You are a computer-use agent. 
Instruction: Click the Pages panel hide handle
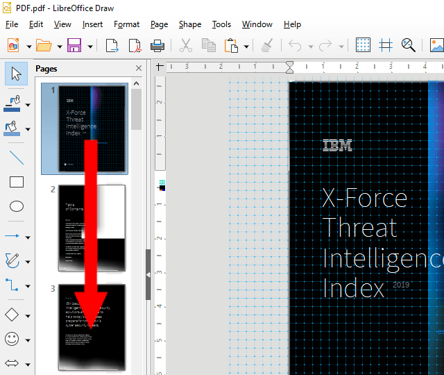tap(148, 275)
